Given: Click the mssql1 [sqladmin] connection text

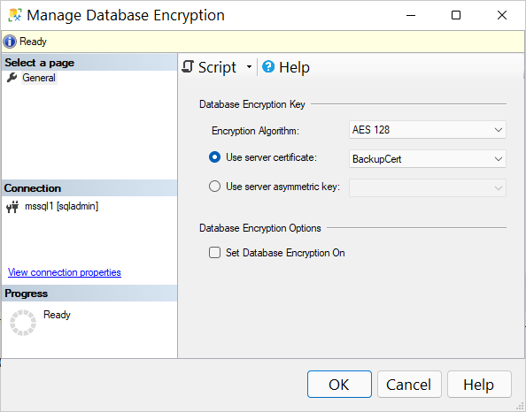Looking at the screenshot, I should pos(61,206).
